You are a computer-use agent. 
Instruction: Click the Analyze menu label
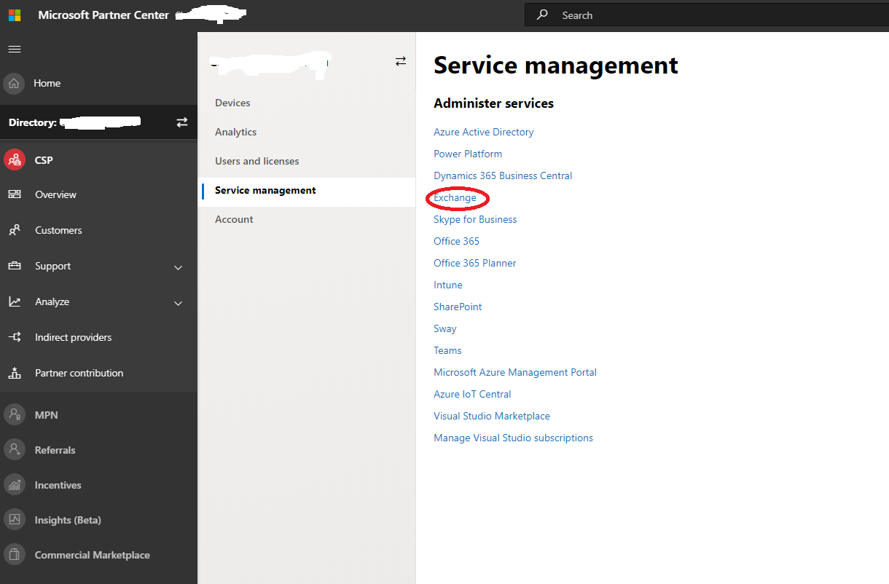coord(52,301)
